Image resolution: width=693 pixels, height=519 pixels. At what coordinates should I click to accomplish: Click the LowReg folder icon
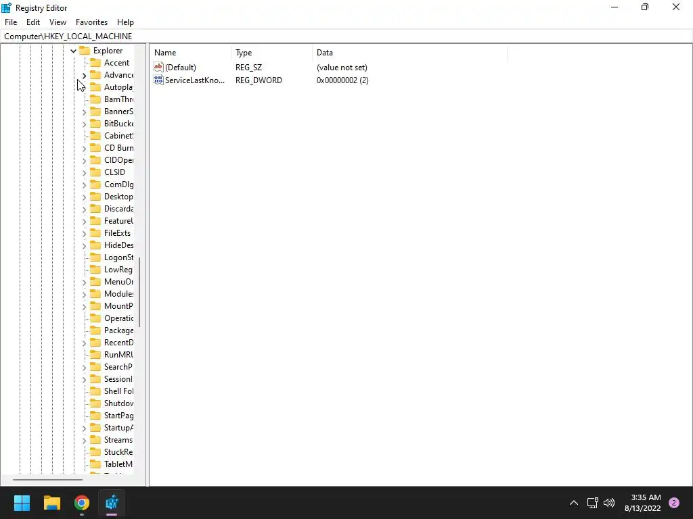pos(95,269)
